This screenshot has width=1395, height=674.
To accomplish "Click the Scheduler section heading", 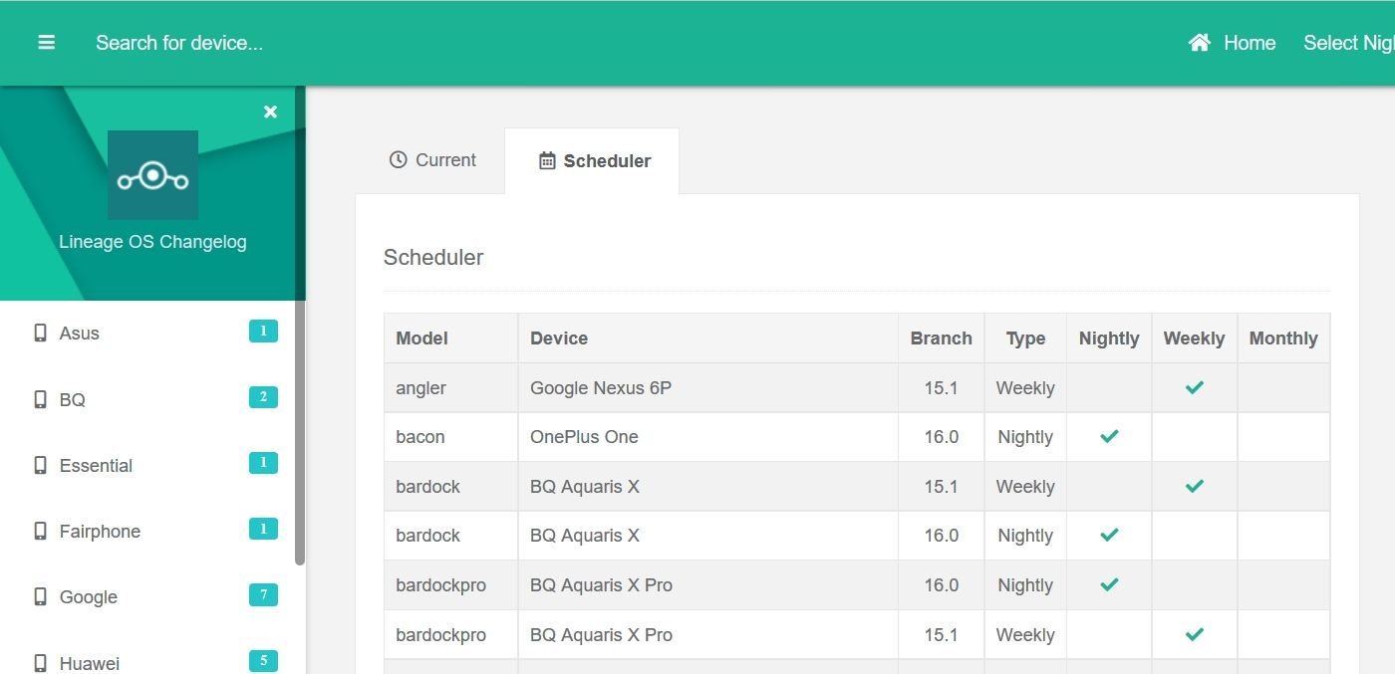I will [x=433, y=258].
